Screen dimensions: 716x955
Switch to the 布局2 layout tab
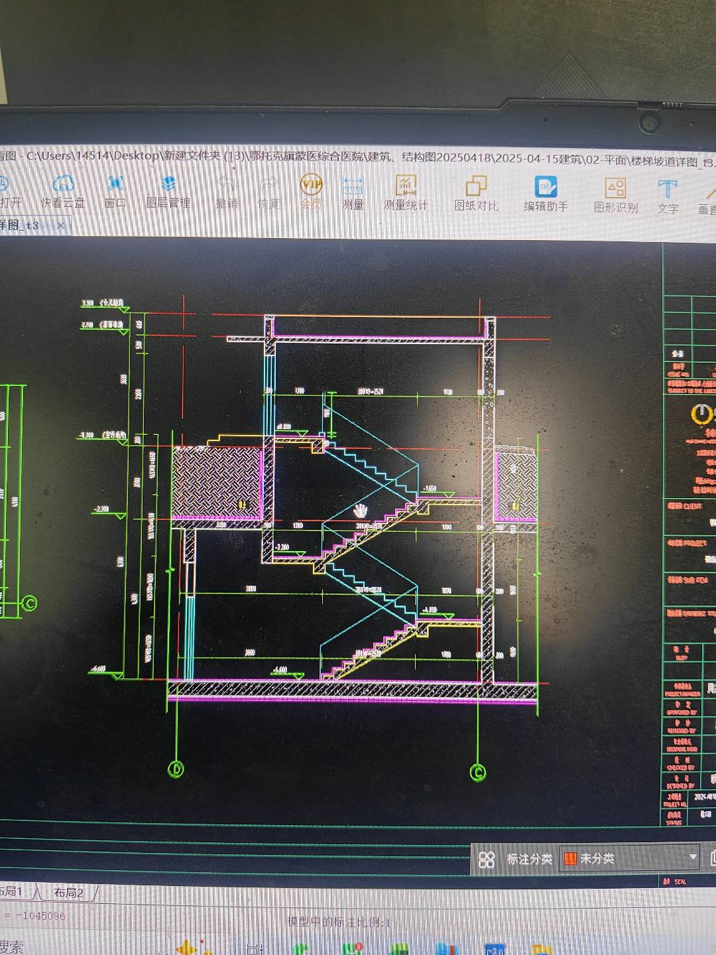pos(69,893)
